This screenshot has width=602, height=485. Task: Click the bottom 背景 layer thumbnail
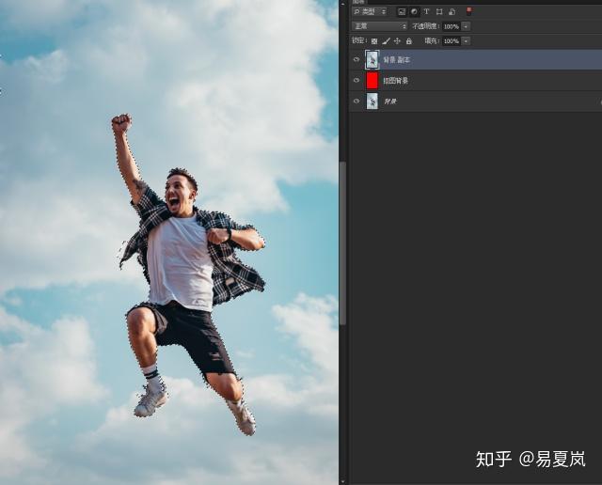(x=372, y=101)
